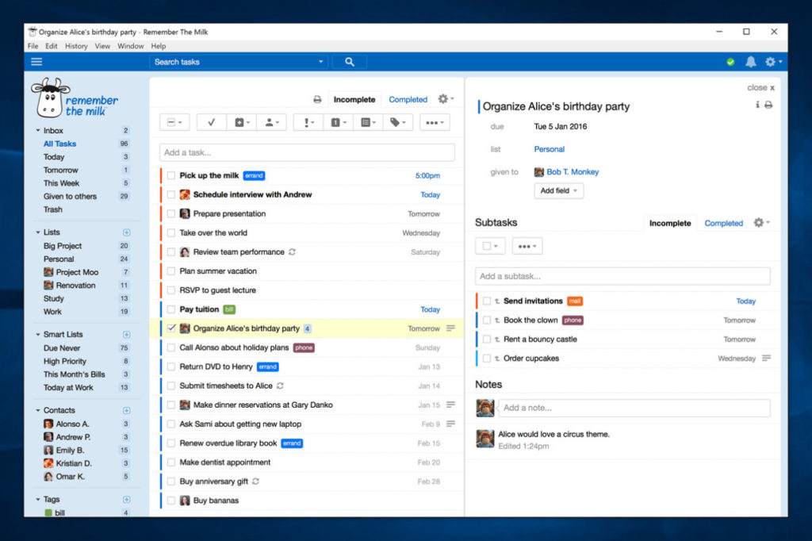This screenshot has width=812, height=541.
Task: Click the assign-to-person toolbar icon
Action: click(x=270, y=121)
